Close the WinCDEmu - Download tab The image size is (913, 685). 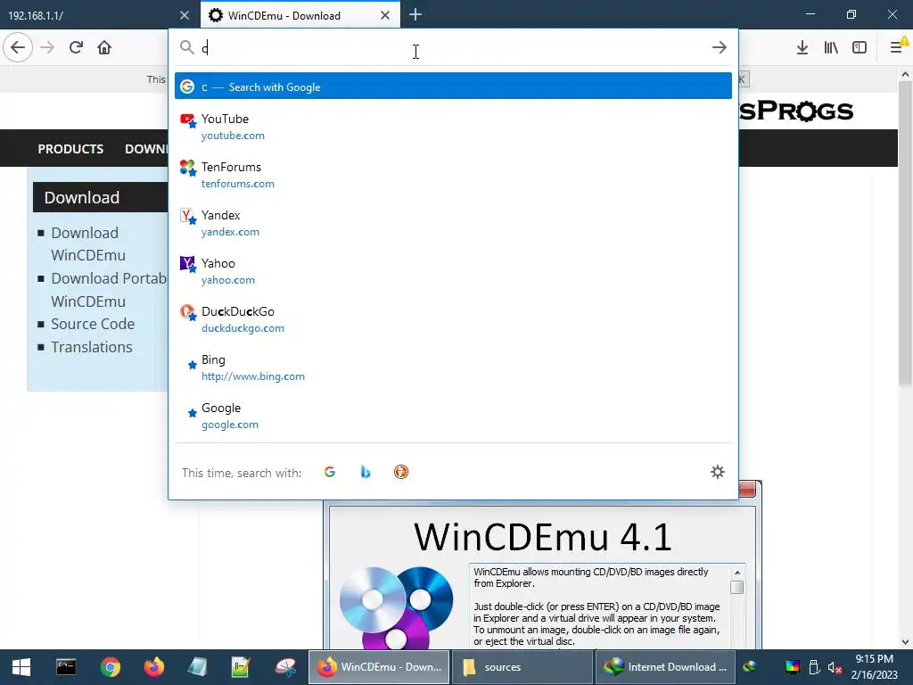385,15
